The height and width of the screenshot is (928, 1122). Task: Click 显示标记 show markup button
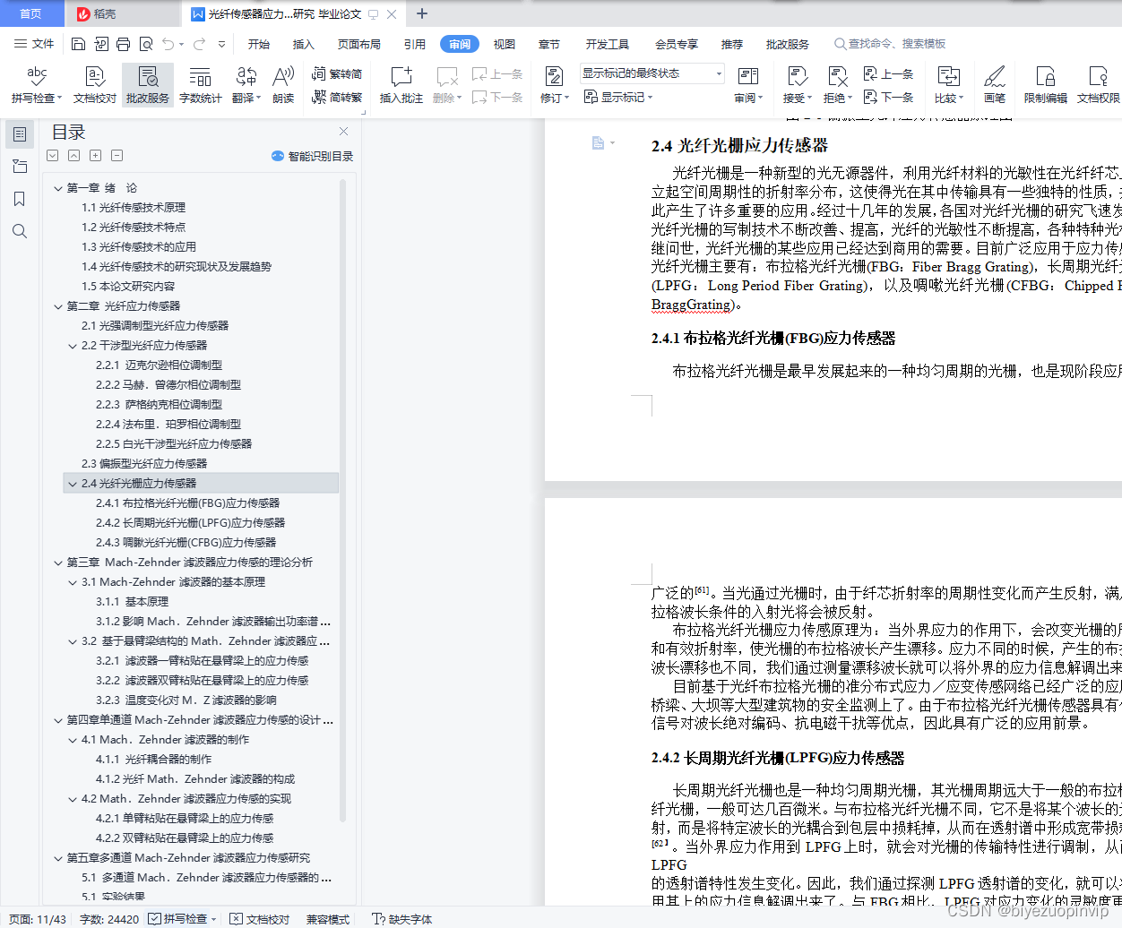coord(618,97)
